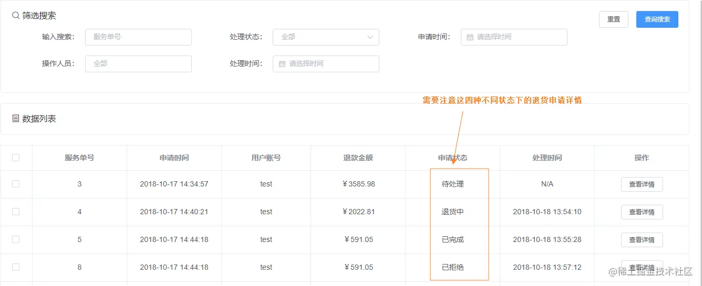Click the 查询搜索 button
702x286 pixels.
[657, 19]
